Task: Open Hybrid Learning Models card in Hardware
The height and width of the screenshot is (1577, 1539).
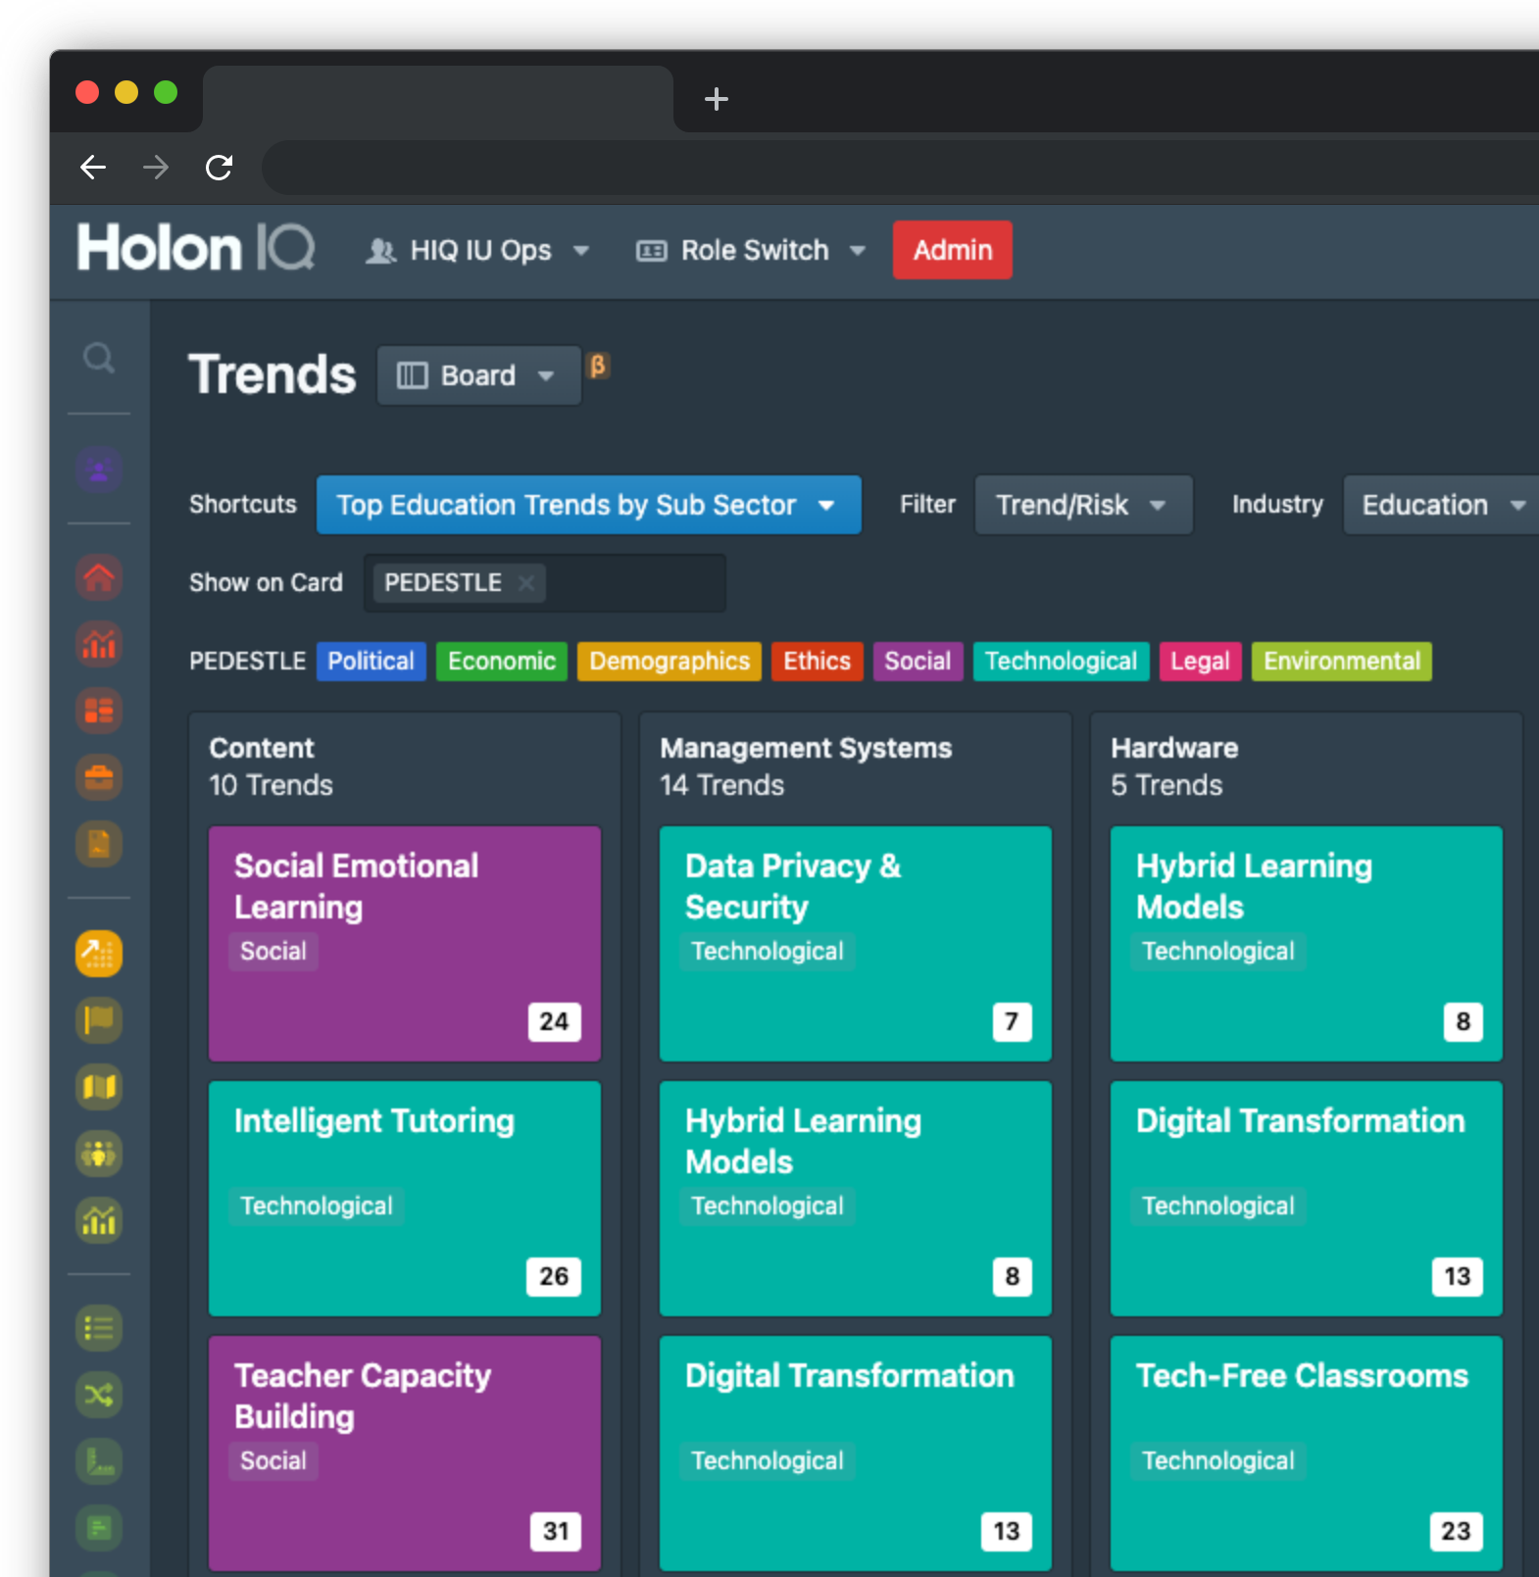Action: [x=1307, y=944]
